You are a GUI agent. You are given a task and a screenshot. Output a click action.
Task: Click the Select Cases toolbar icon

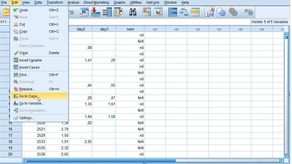195,12
